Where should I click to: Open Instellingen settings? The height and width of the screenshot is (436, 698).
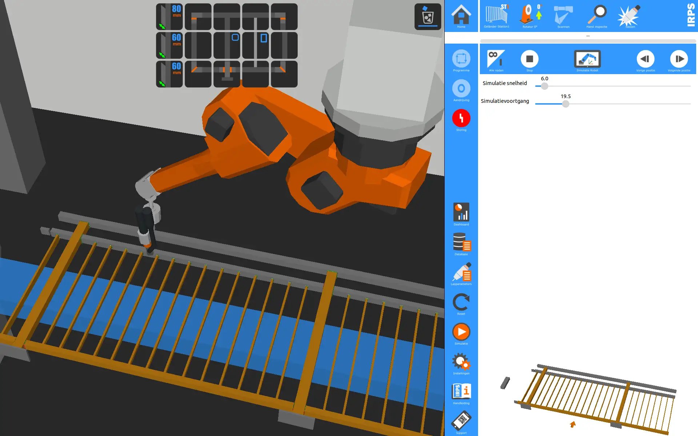[x=461, y=363]
